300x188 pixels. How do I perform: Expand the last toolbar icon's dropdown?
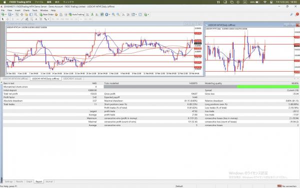pyautogui.click(x=148, y=15)
